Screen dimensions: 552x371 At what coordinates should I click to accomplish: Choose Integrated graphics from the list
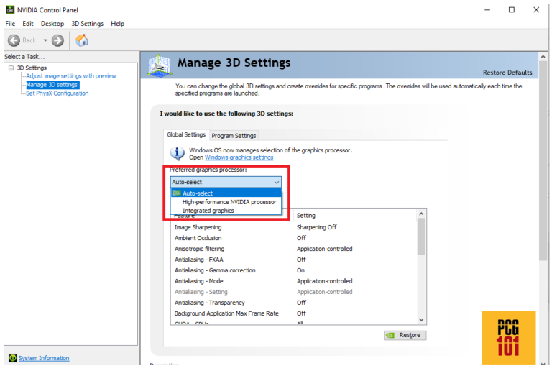click(208, 211)
